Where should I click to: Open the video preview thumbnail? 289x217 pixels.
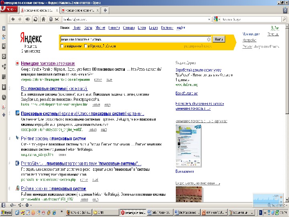189,194
